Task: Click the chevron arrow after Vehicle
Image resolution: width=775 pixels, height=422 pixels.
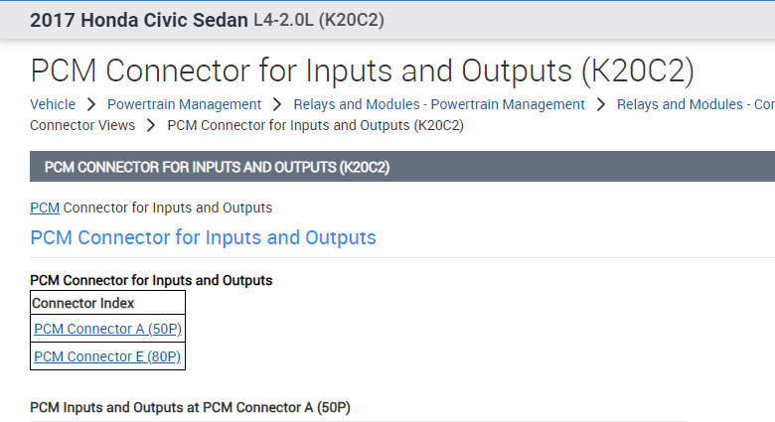Action: click(x=91, y=104)
